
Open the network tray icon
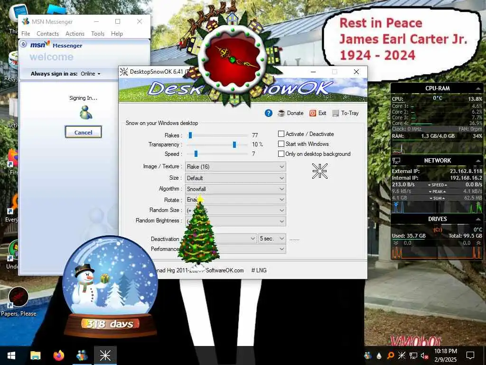(413, 355)
